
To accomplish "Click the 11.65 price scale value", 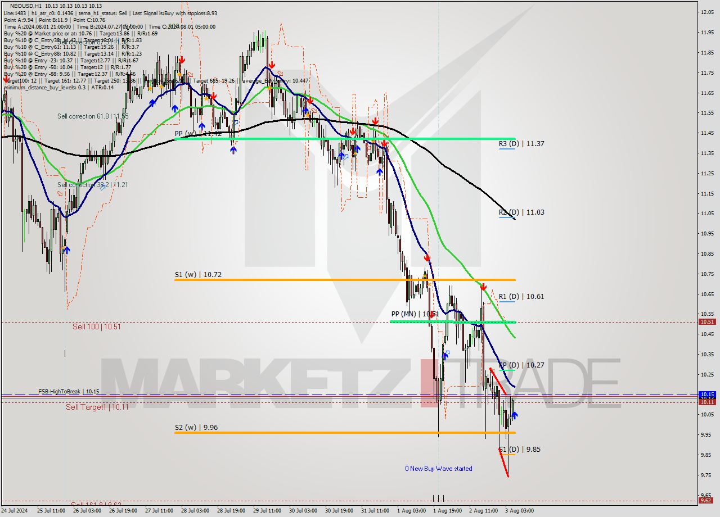I will coord(707,93).
